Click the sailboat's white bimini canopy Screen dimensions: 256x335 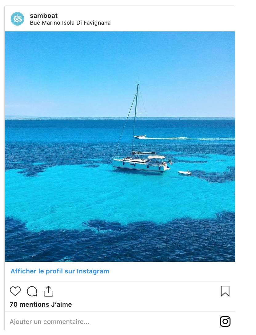tap(157, 157)
